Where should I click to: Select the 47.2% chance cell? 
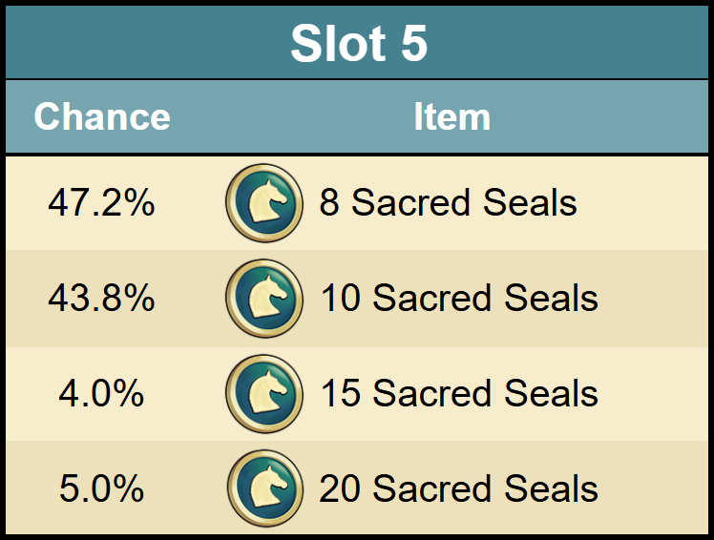point(101,202)
